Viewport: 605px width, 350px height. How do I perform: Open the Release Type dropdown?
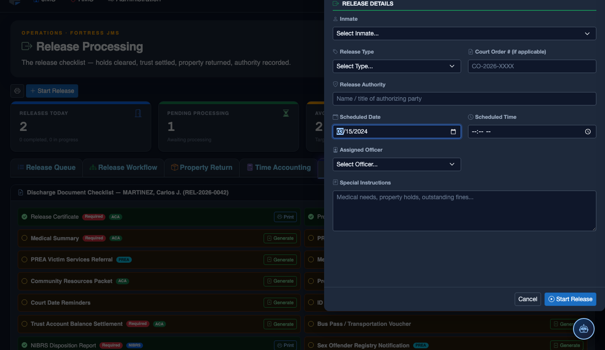[x=397, y=66]
